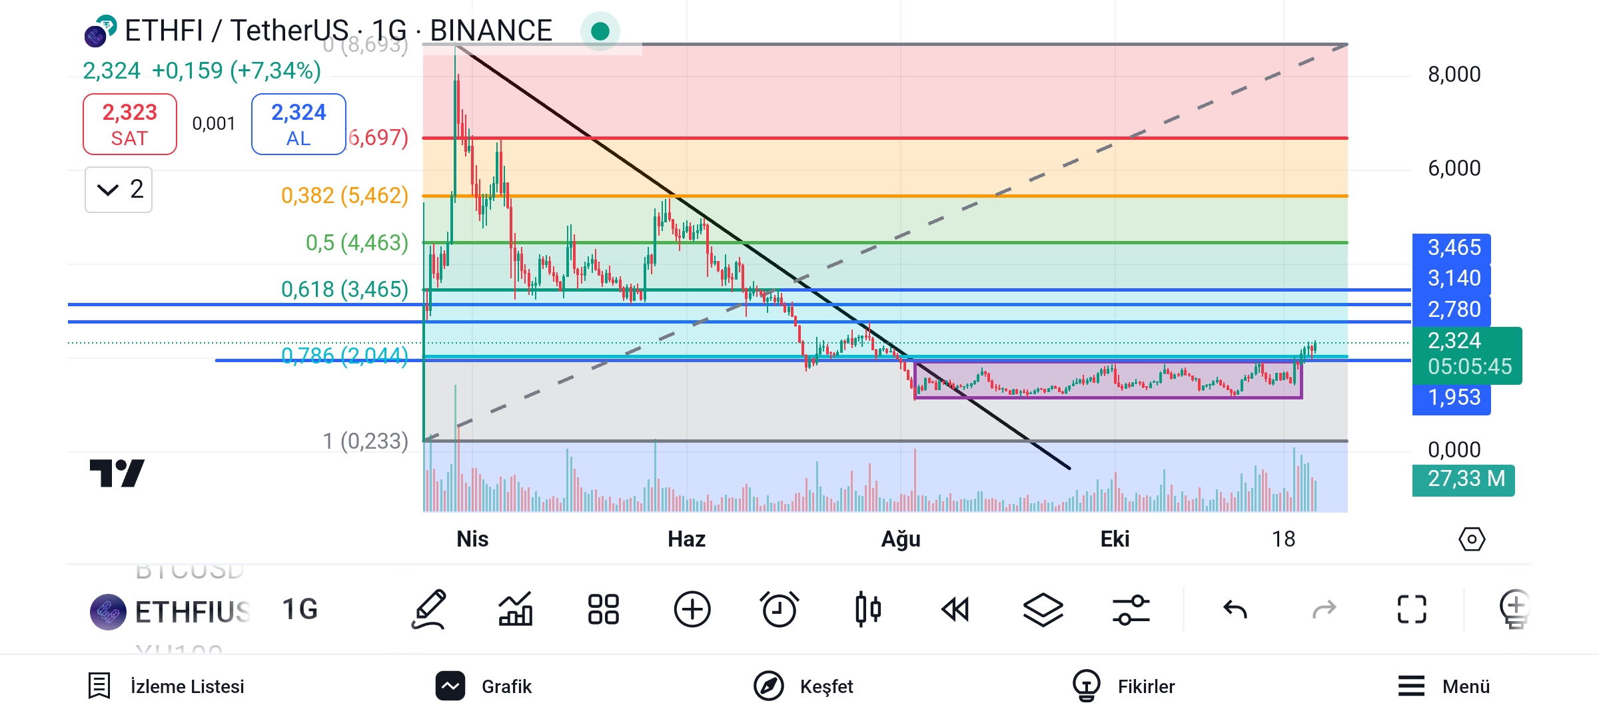This screenshot has width=1599, height=719.
Task: Open the layout grid icon
Action: pos(603,609)
